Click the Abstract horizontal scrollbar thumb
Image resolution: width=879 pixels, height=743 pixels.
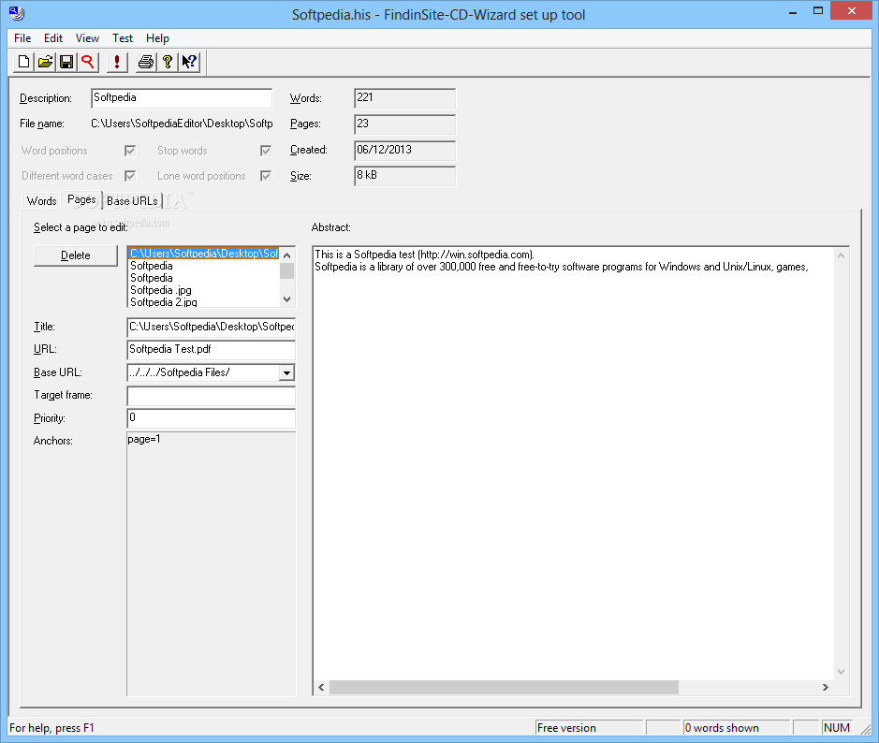(504, 688)
